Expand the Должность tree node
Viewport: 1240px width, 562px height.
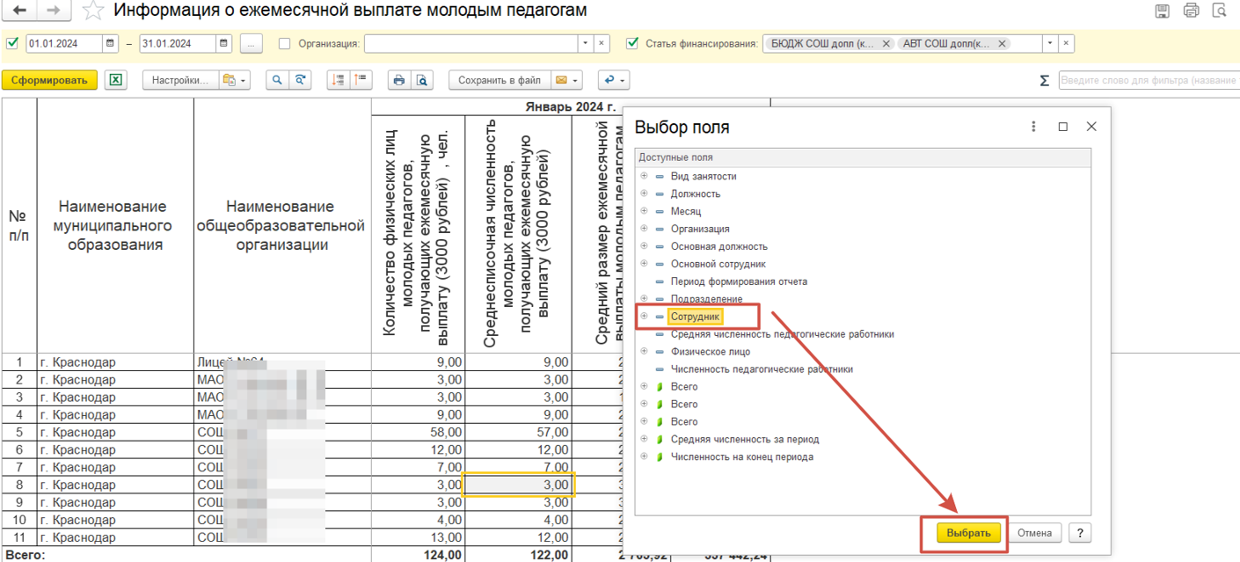coord(644,193)
